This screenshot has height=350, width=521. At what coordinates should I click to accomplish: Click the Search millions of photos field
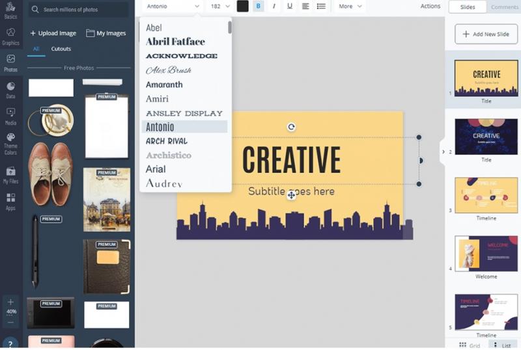[78, 9]
